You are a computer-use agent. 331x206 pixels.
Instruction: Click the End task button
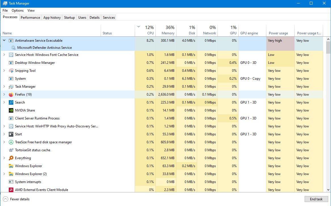tap(316, 199)
